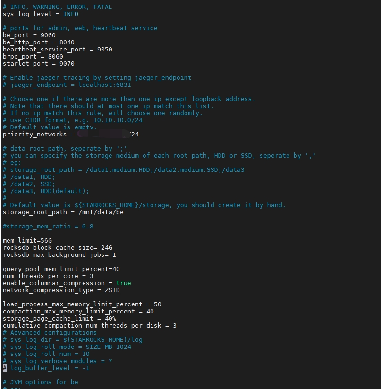
Task: Place cursor on mem_limit=56G line
Action: click(27, 241)
